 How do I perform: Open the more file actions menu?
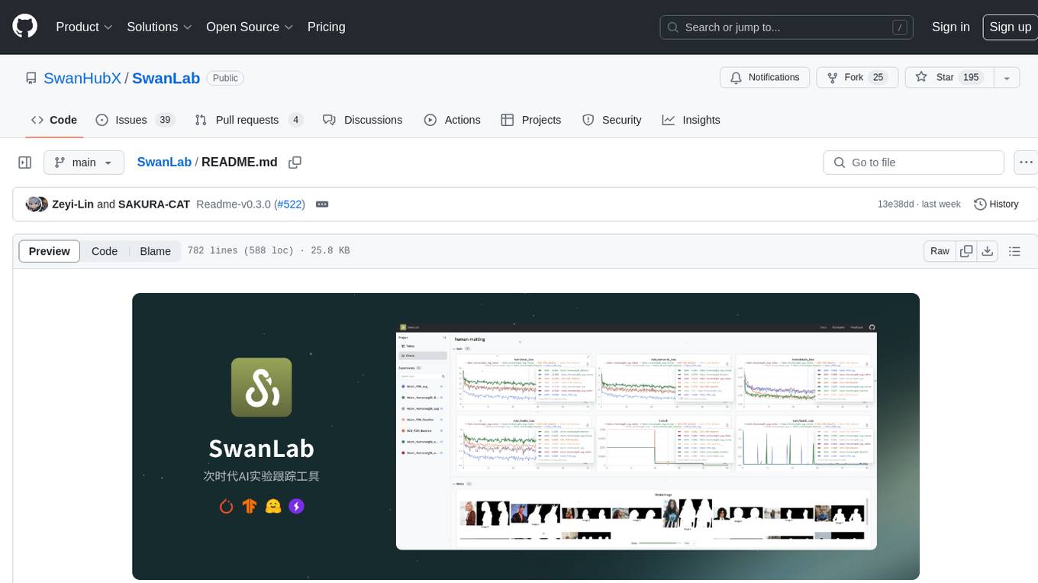click(1026, 163)
